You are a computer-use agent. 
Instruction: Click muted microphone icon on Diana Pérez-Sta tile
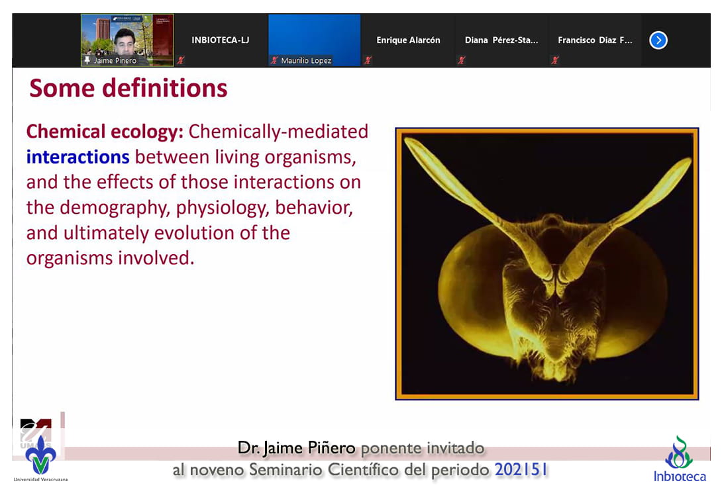pos(462,60)
